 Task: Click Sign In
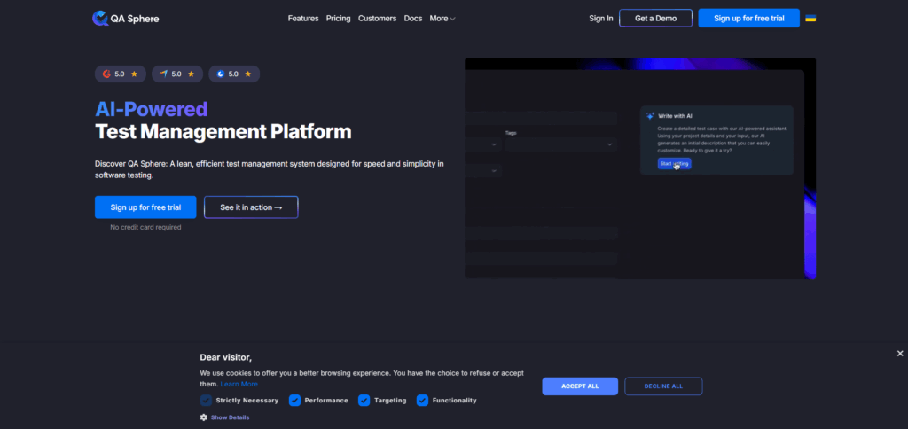click(601, 18)
